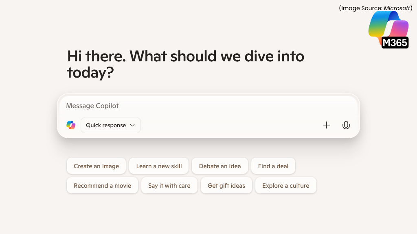The height and width of the screenshot is (234, 417).
Task: Click the Hi there greeting heading
Action: click(x=186, y=64)
